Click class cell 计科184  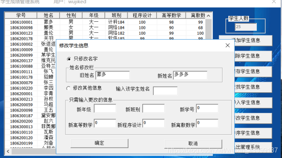tap(116, 22)
